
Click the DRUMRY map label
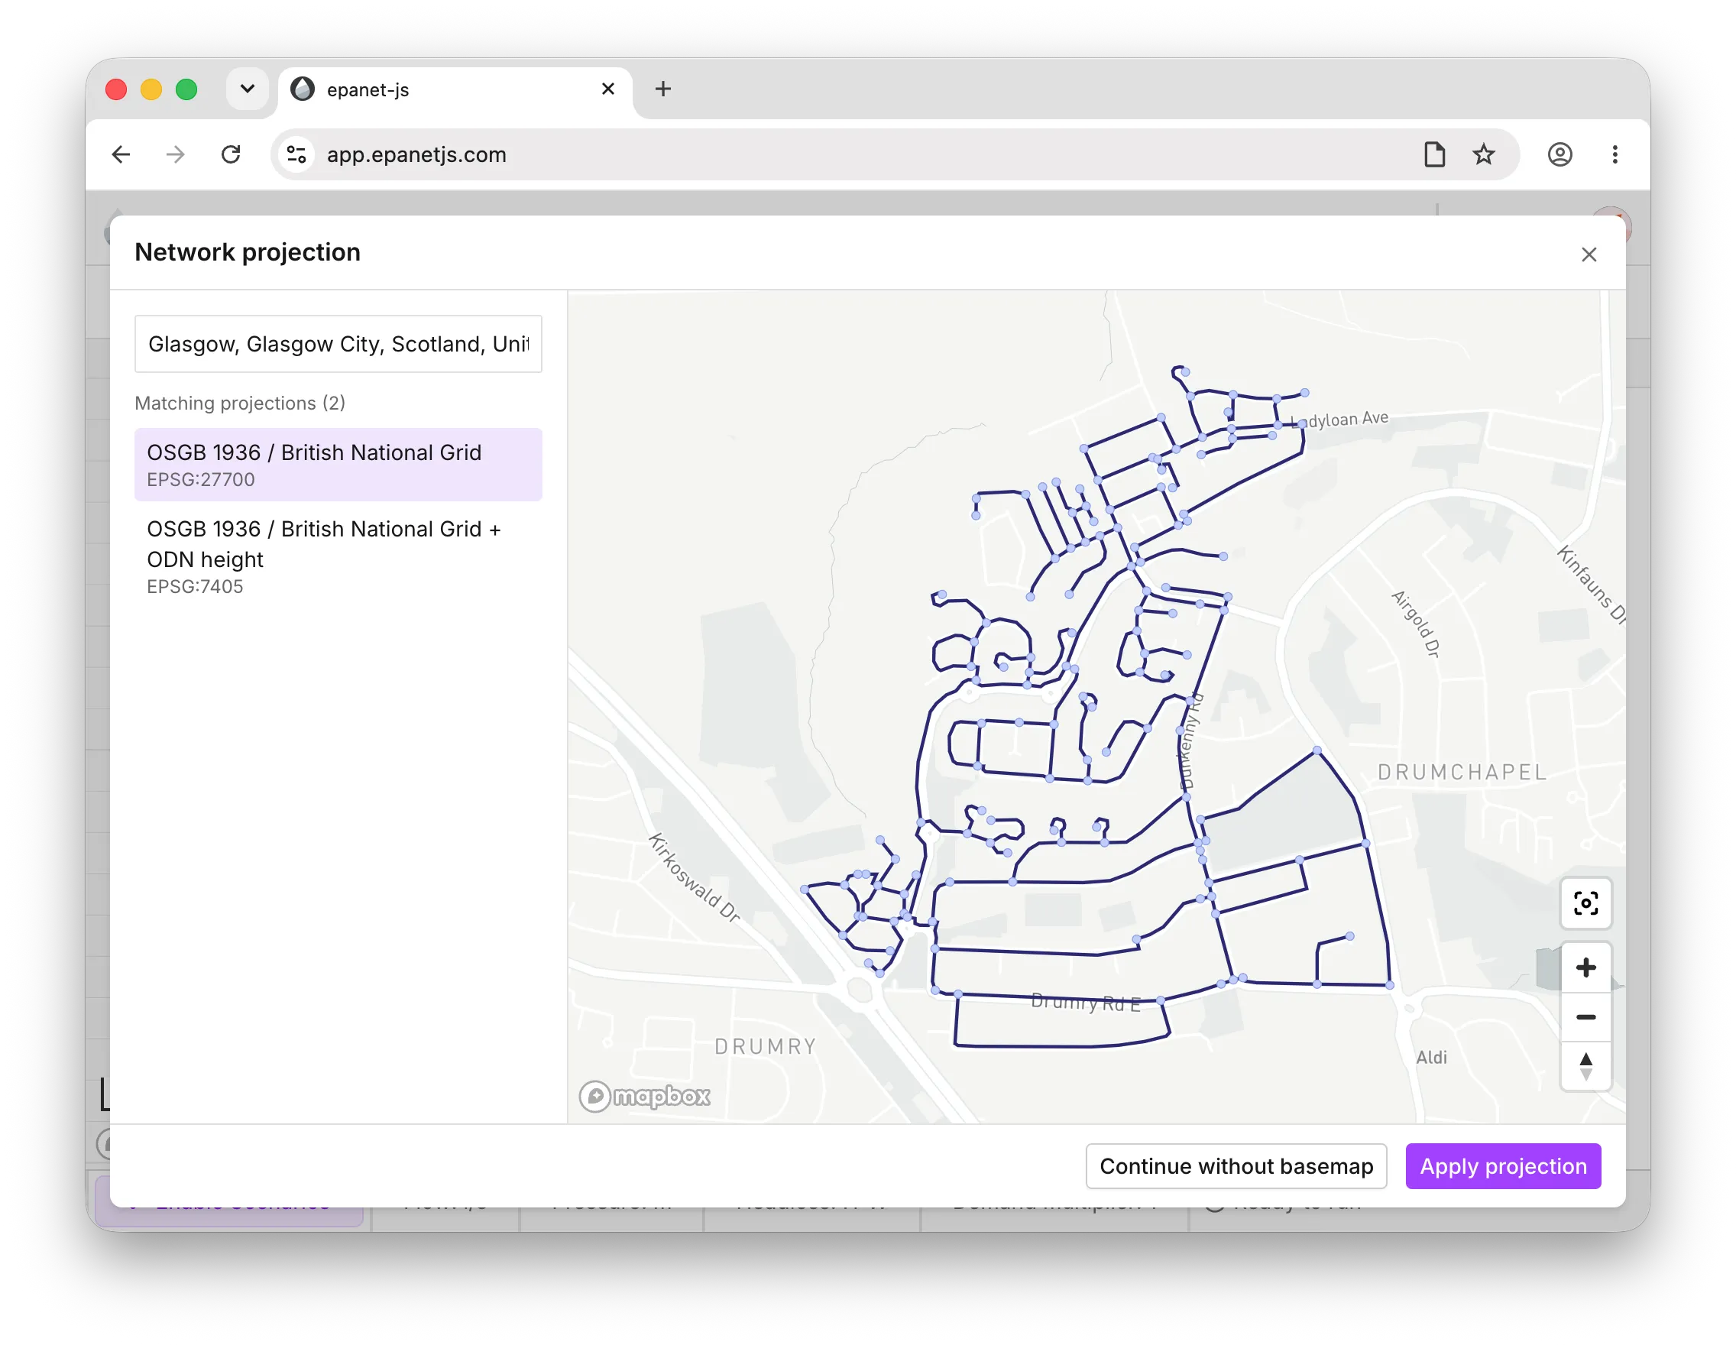pyautogui.click(x=766, y=1046)
